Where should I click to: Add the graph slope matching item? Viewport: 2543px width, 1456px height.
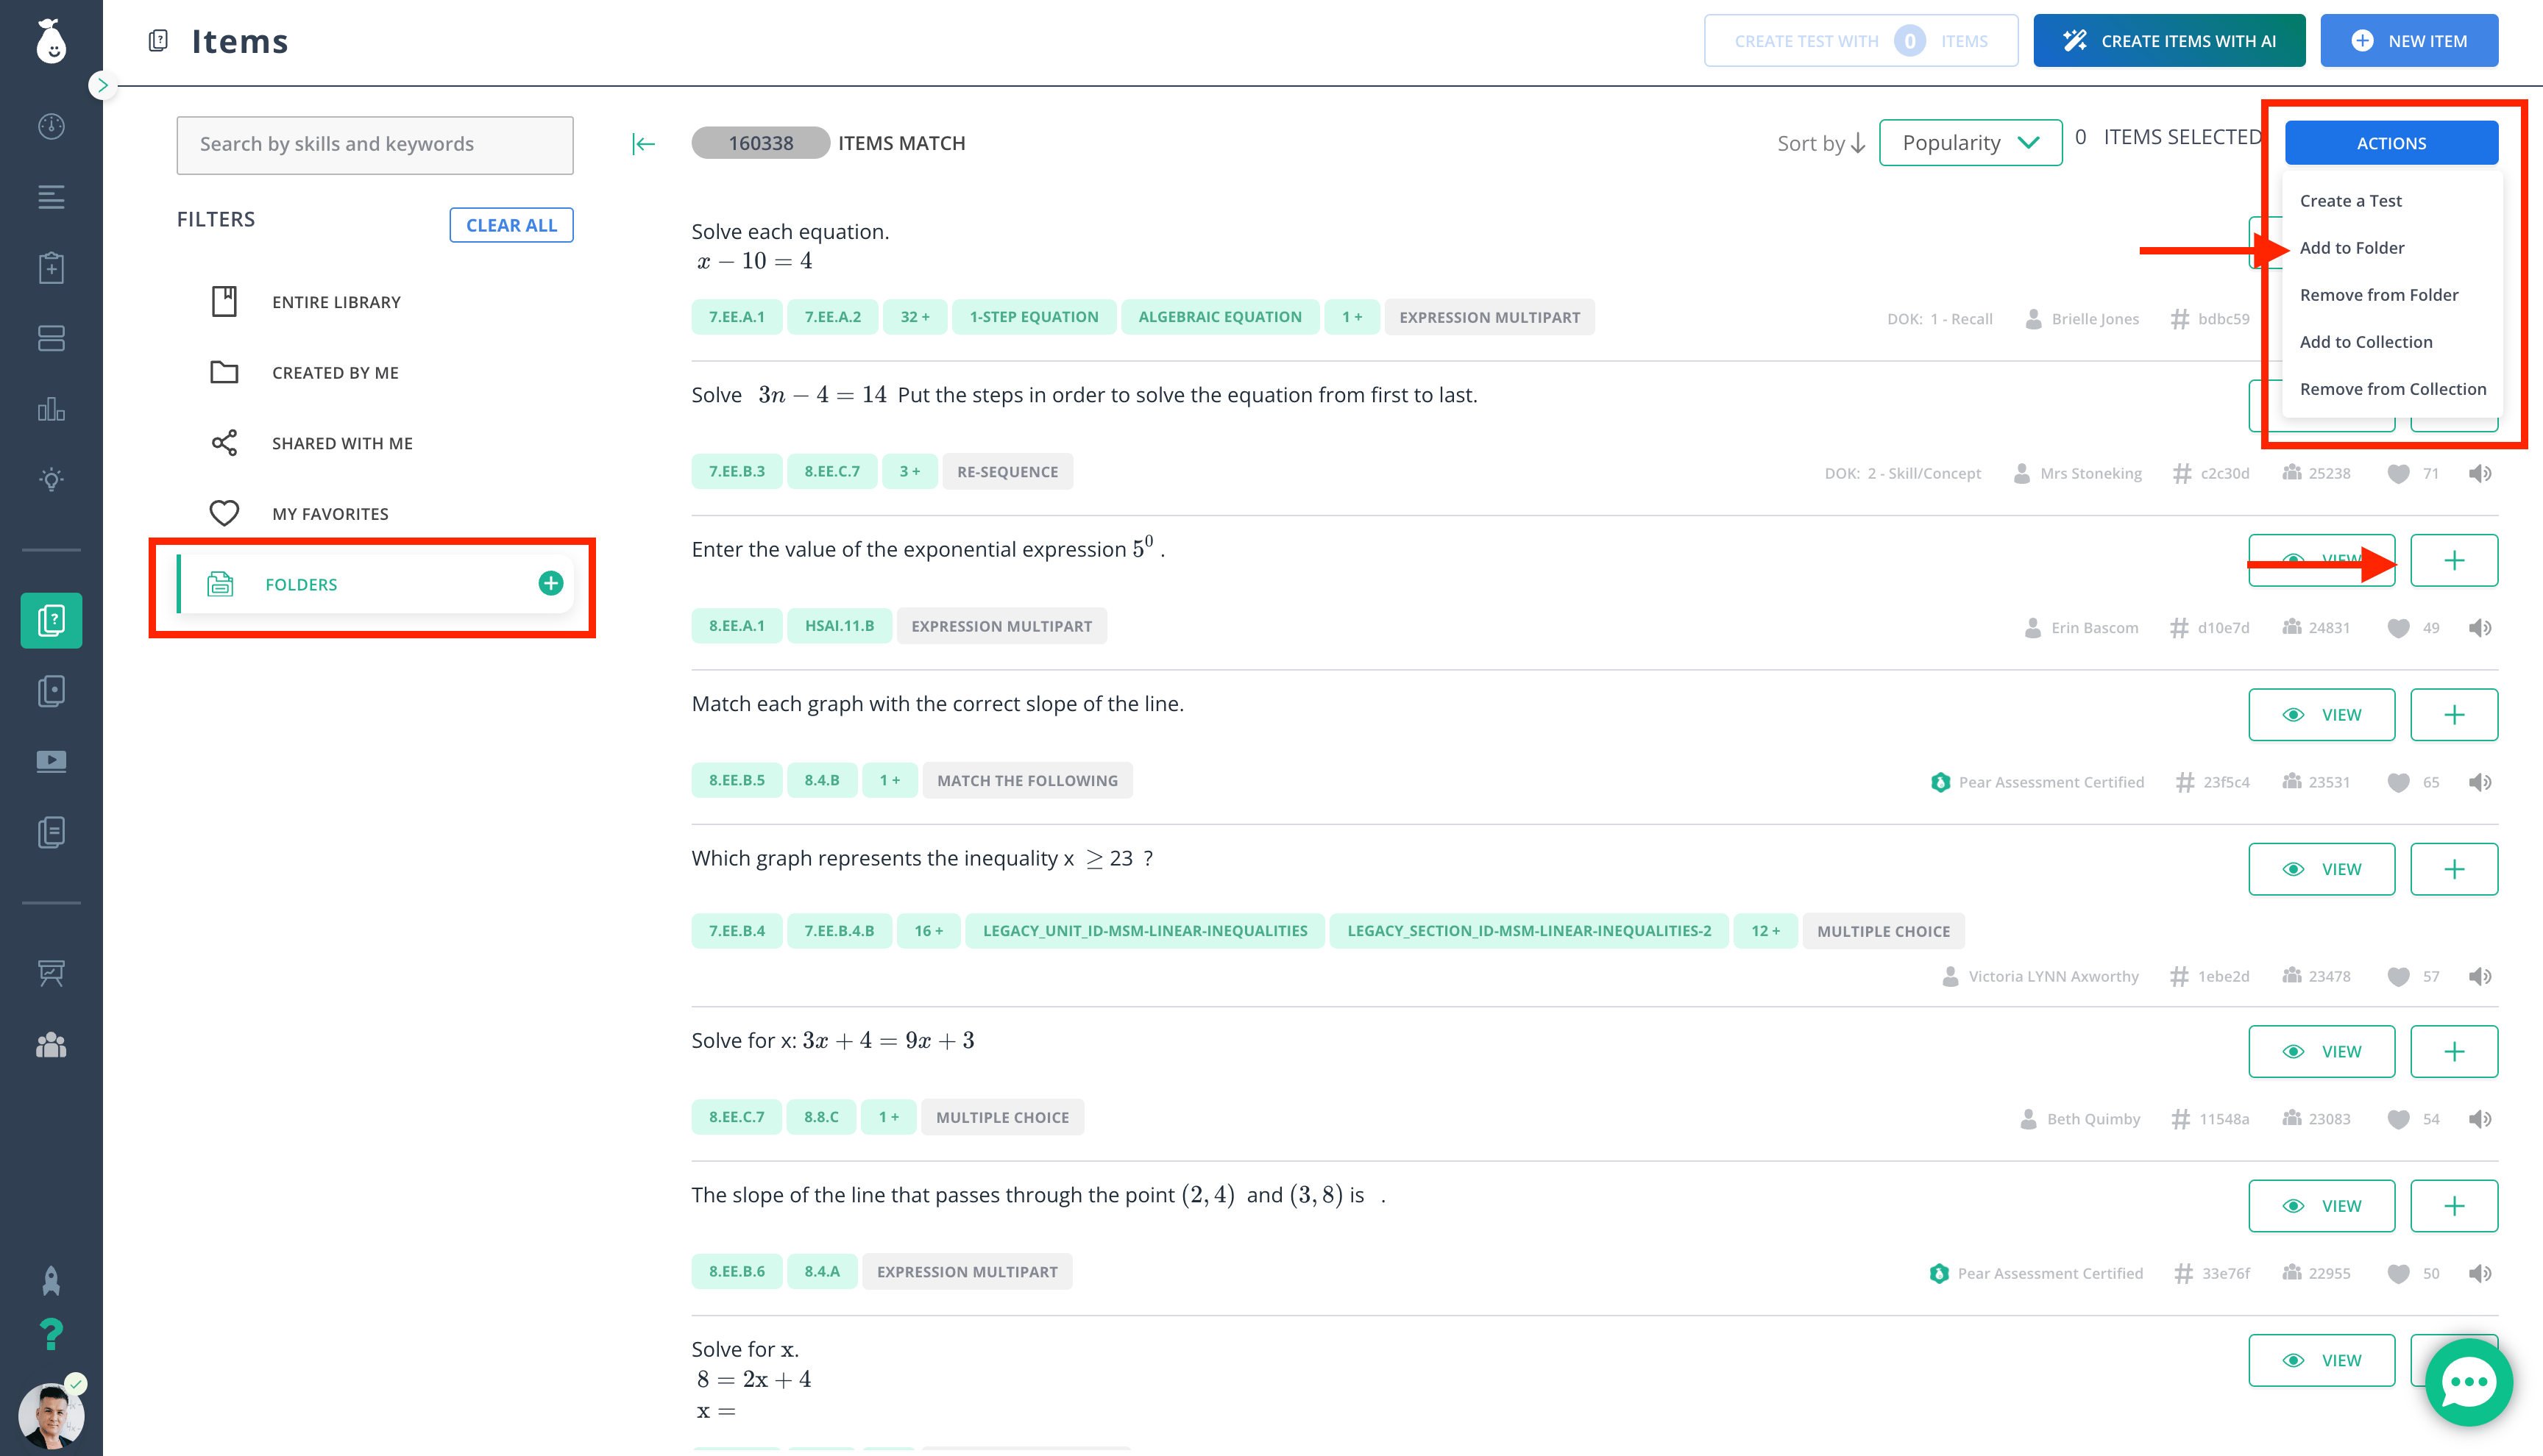pos(2454,715)
